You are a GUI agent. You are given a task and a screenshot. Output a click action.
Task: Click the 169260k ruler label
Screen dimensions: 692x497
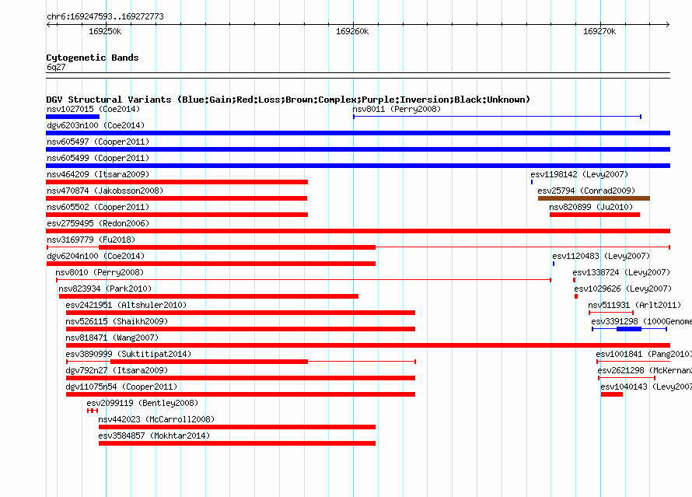click(352, 31)
